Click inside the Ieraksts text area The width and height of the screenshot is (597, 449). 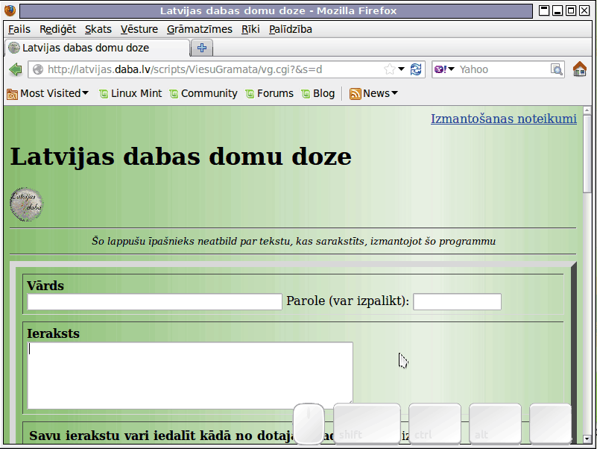[190, 375]
